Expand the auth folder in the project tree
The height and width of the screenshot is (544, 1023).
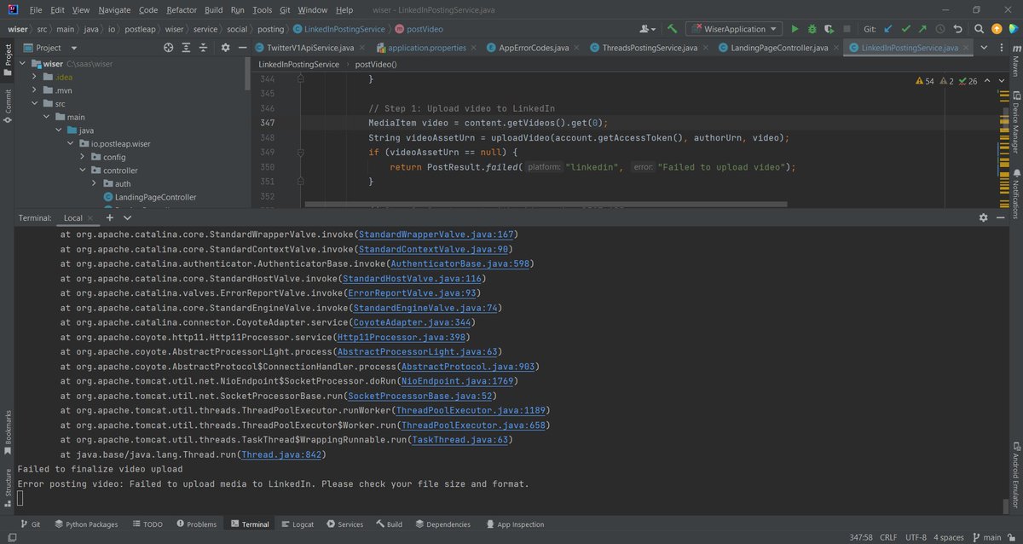[x=95, y=182]
